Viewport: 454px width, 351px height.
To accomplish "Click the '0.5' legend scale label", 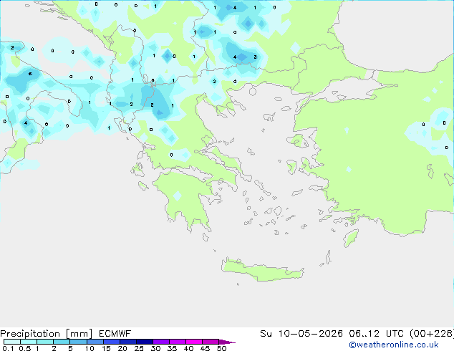I will [x=25, y=348].
